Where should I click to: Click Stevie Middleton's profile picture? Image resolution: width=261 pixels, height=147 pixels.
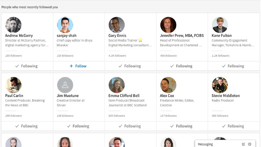tap(220, 85)
